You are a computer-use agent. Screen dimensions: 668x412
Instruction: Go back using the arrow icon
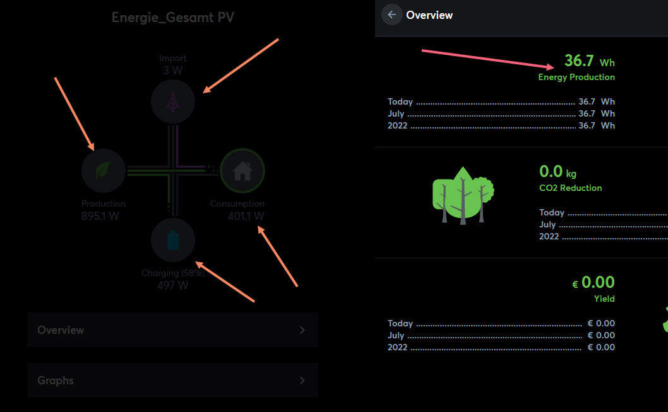392,14
